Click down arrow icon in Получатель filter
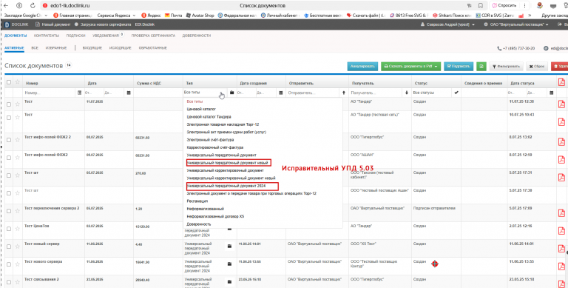Screen dimensions: 568x288 [x=407, y=93]
